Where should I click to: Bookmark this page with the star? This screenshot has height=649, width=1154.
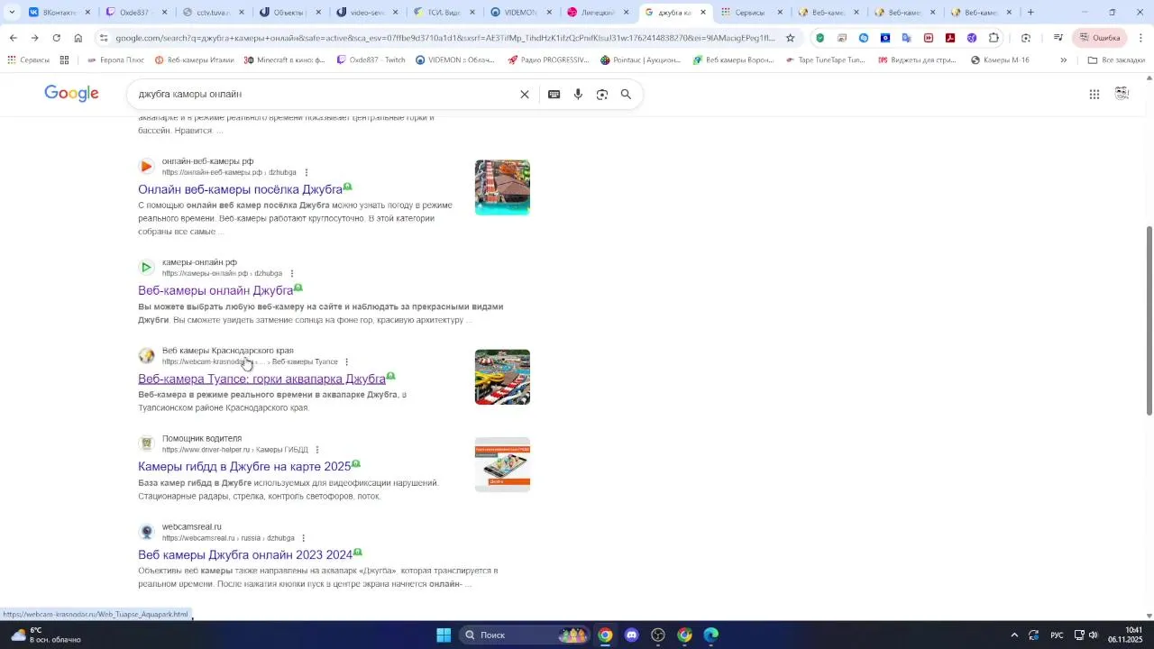[790, 38]
